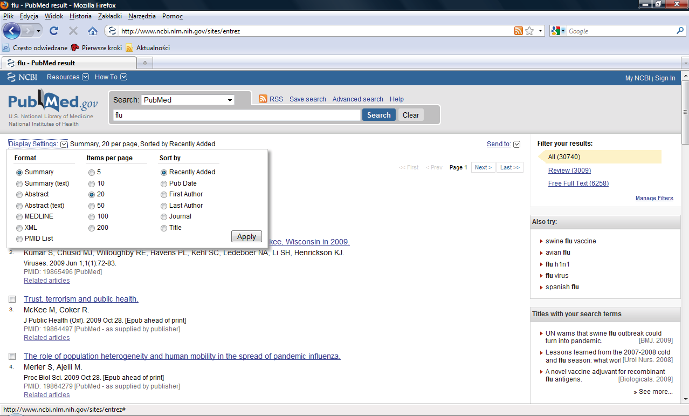Jump to the Last results page
Viewport: 689px width, 416px height.
pyautogui.click(x=510, y=167)
